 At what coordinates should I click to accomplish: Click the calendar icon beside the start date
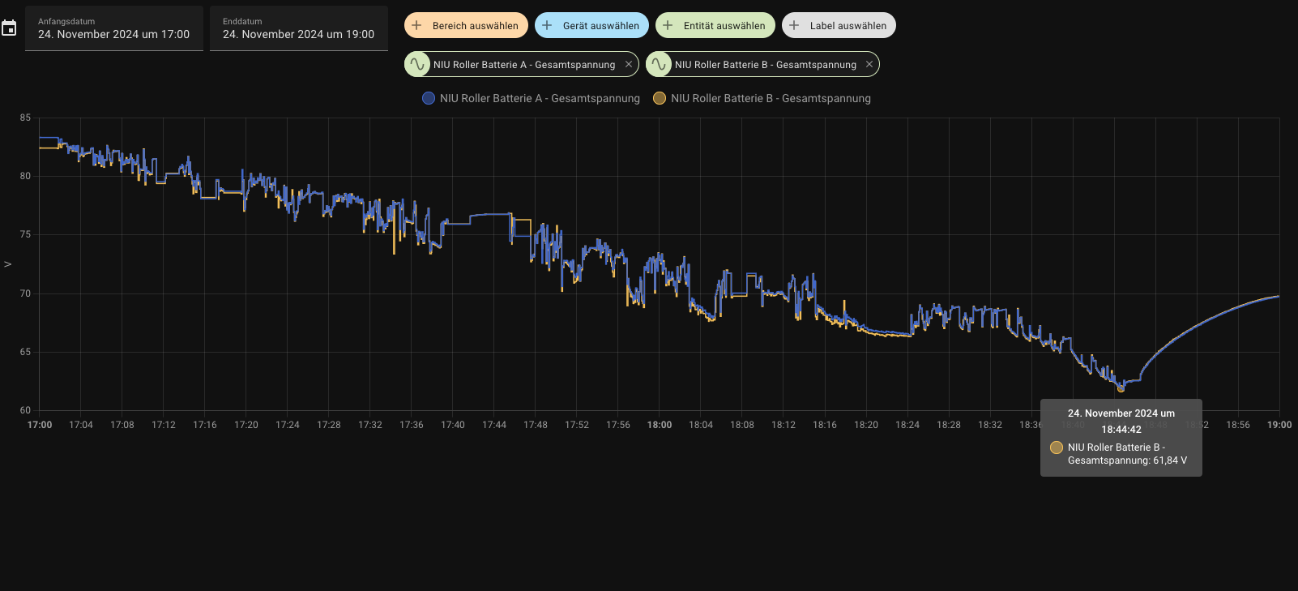pyautogui.click(x=9, y=28)
